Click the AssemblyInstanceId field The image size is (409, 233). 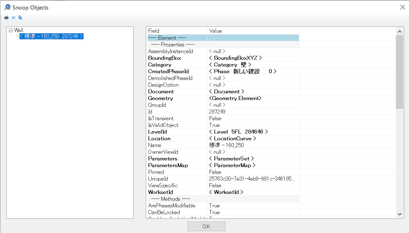(x=170, y=51)
